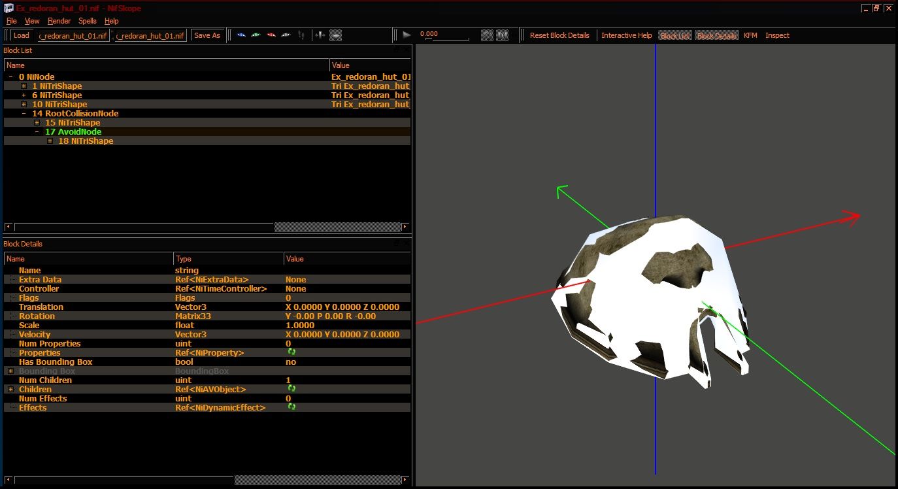Select the Controller row
The image size is (898, 489).
click(x=207, y=289)
